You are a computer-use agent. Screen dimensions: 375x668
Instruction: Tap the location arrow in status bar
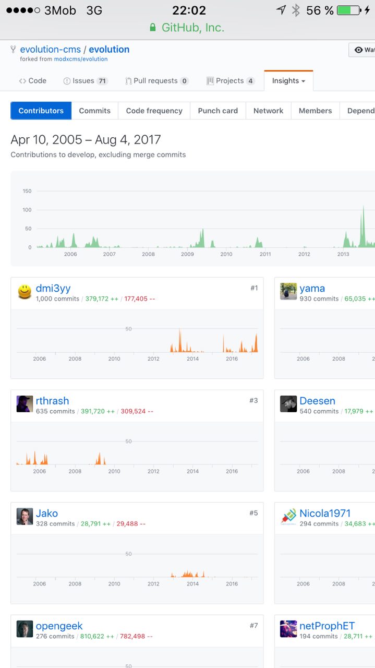[281, 10]
